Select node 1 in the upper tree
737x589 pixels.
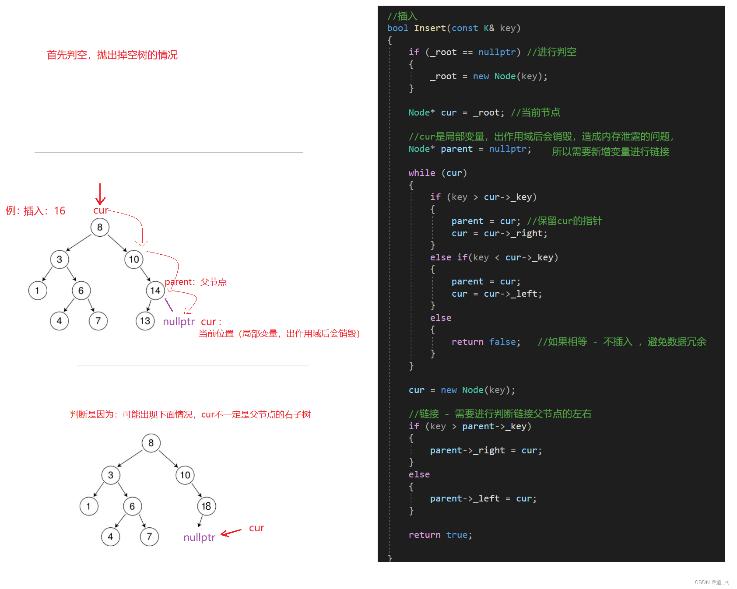pyautogui.click(x=38, y=290)
